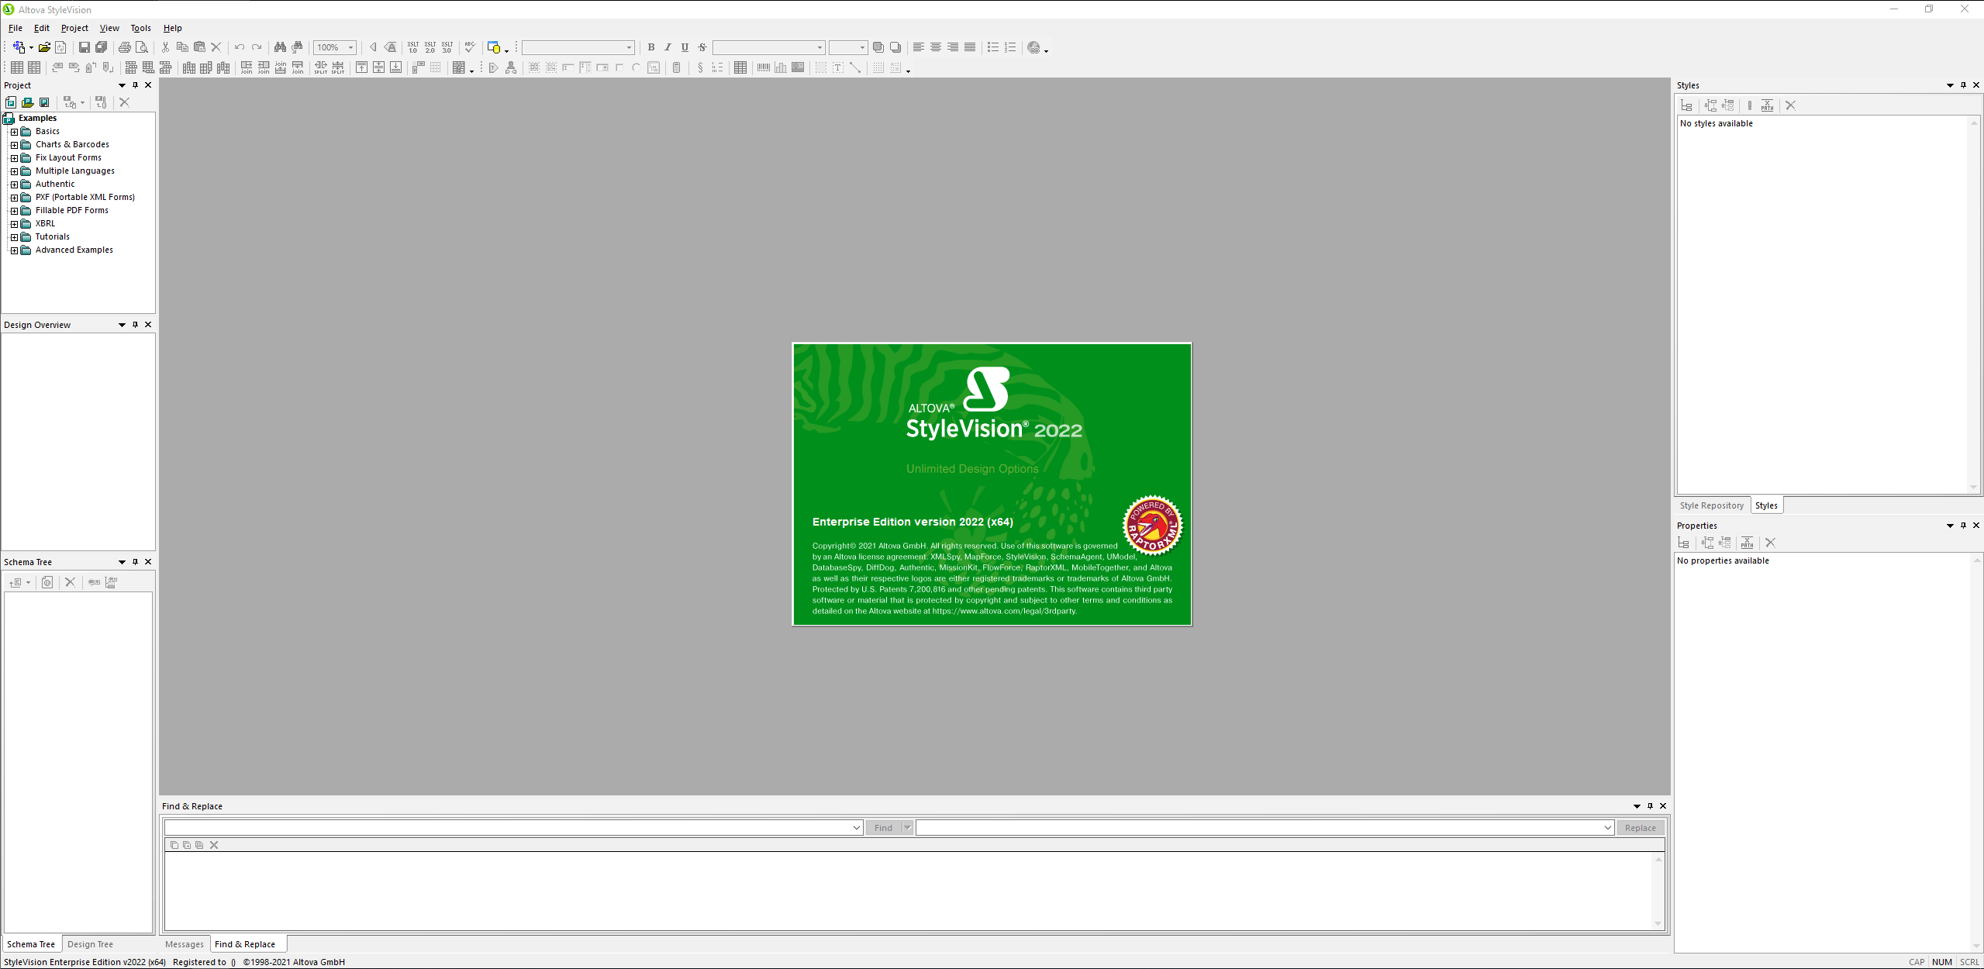
Task: Toggle Bold formatting
Action: [651, 47]
